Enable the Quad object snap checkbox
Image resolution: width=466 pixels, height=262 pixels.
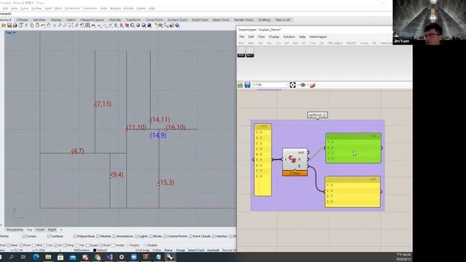click(x=87, y=245)
